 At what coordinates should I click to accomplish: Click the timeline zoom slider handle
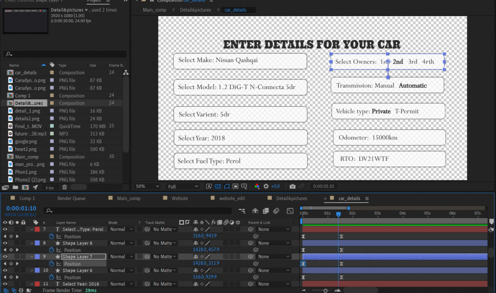pos(325,291)
